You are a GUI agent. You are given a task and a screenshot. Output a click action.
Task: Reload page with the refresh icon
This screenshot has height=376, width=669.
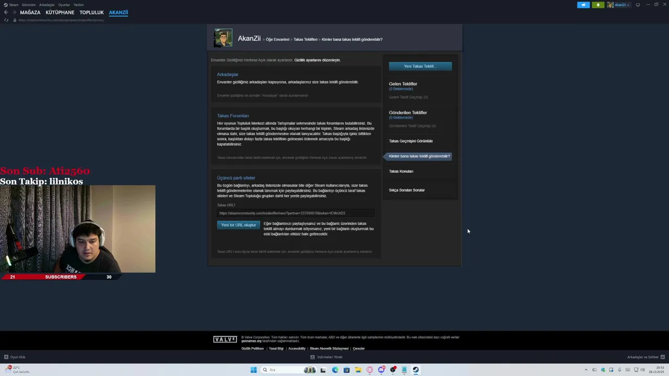coord(6,20)
